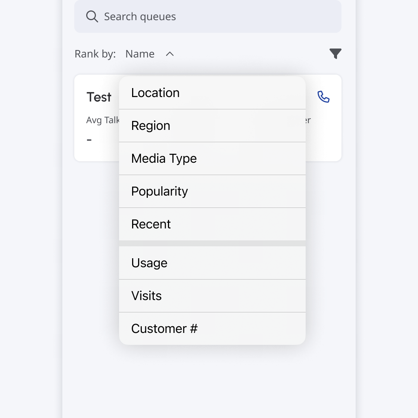This screenshot has height=418, width=418.
Task: Collapse the chevron arrow beside Name
Action: coord(170,54)
